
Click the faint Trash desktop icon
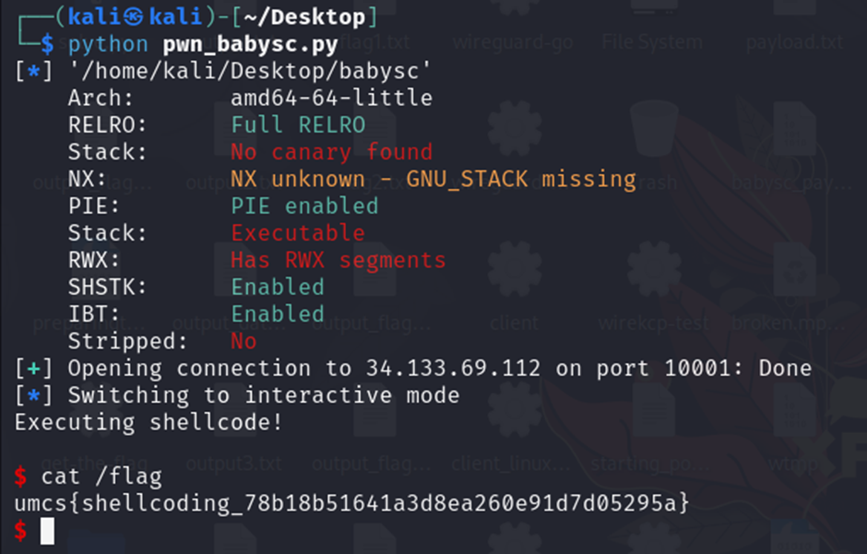[x=654, y=128]
